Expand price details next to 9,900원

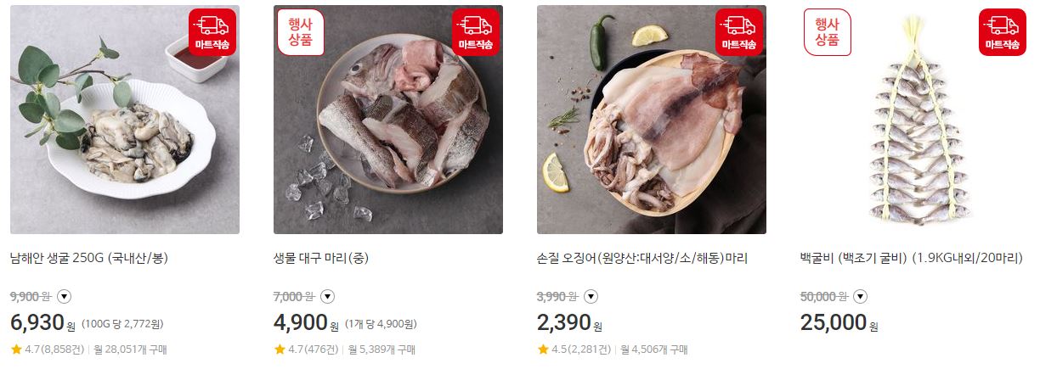click(65, 296)
